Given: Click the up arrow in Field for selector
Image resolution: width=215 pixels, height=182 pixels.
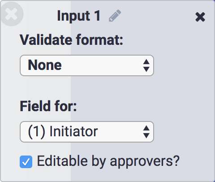Looking at the screenshot, I should click(146, 128).
